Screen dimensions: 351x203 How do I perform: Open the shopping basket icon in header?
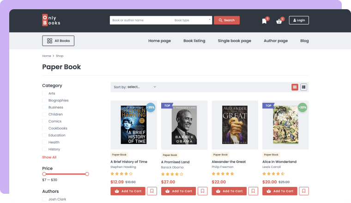279,22
